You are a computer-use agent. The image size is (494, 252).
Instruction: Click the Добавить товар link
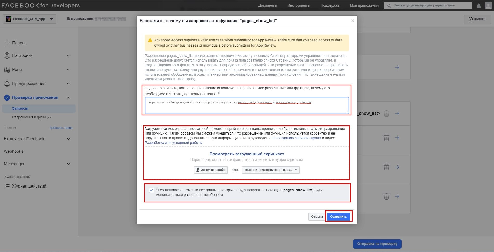[61, 128]
